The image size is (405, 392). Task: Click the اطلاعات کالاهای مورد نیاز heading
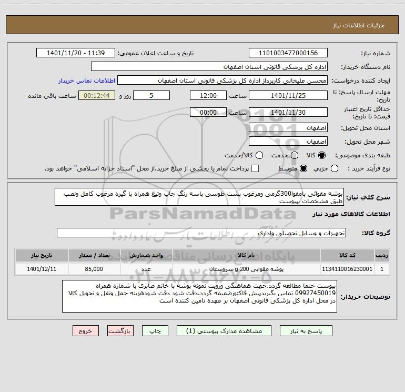351,214
